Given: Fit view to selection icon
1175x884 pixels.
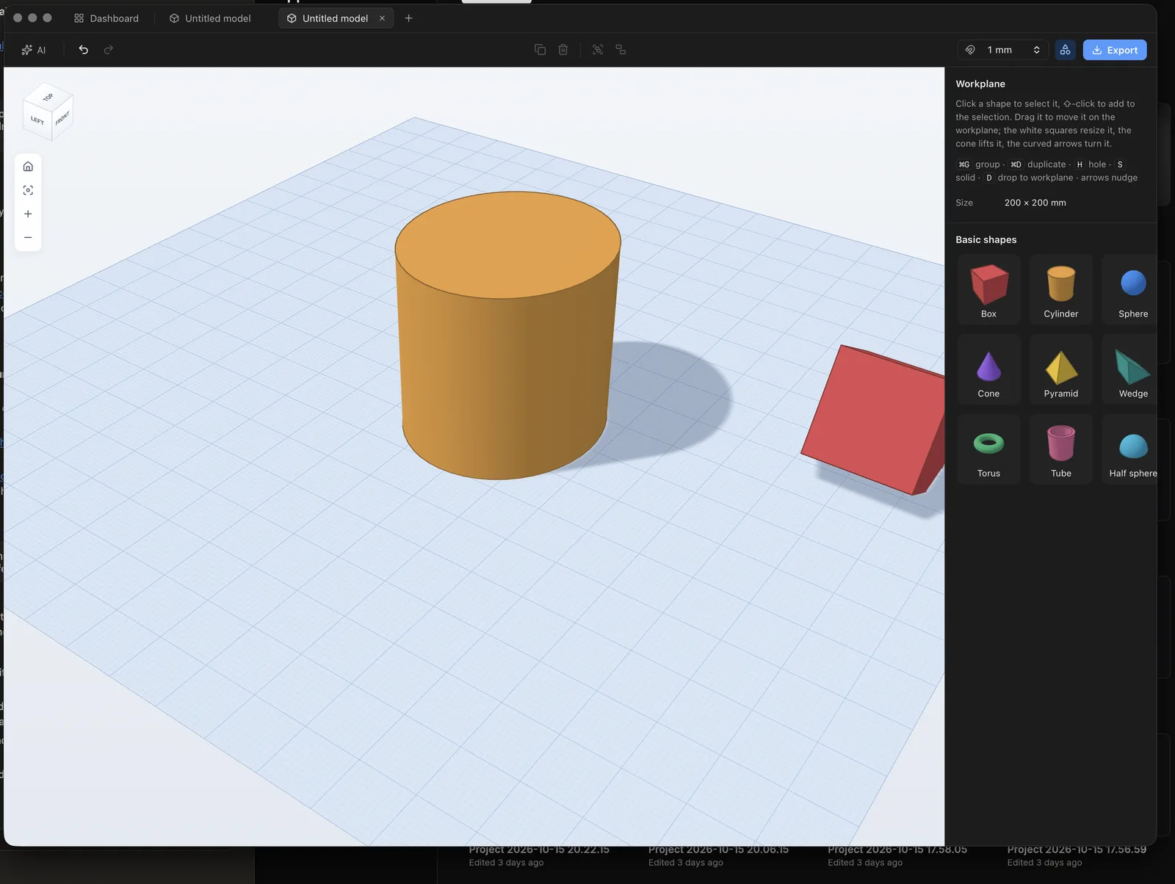Looking at the screenshot, I should coord(28,190).
